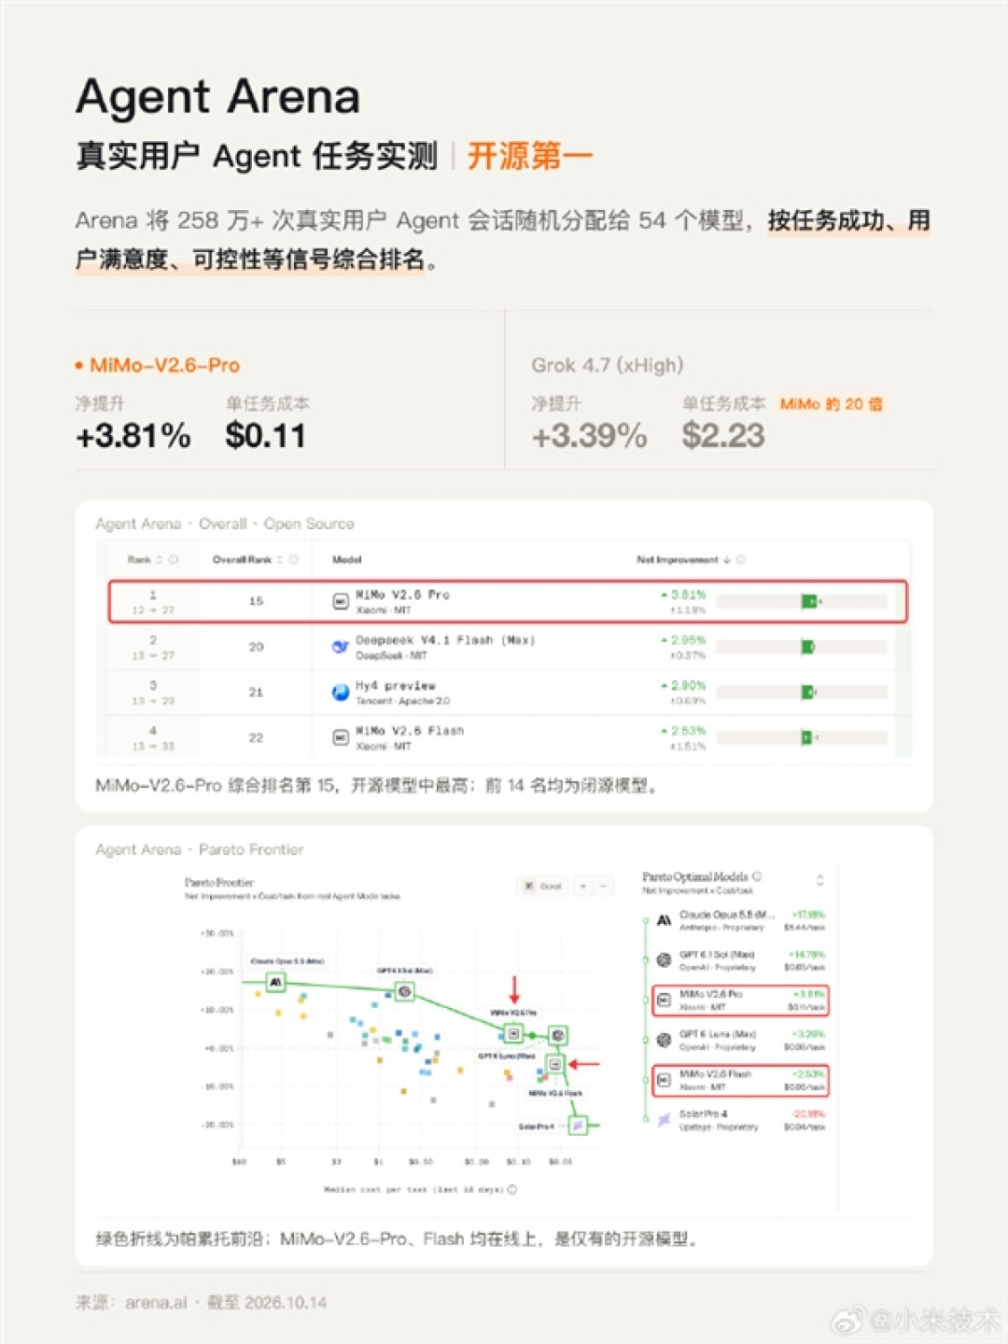Click the orange MiMo 的 20 倍 note
The width and height of the screenshot is (1008, 1344).
pyautogui.click(x=832, y=404)
